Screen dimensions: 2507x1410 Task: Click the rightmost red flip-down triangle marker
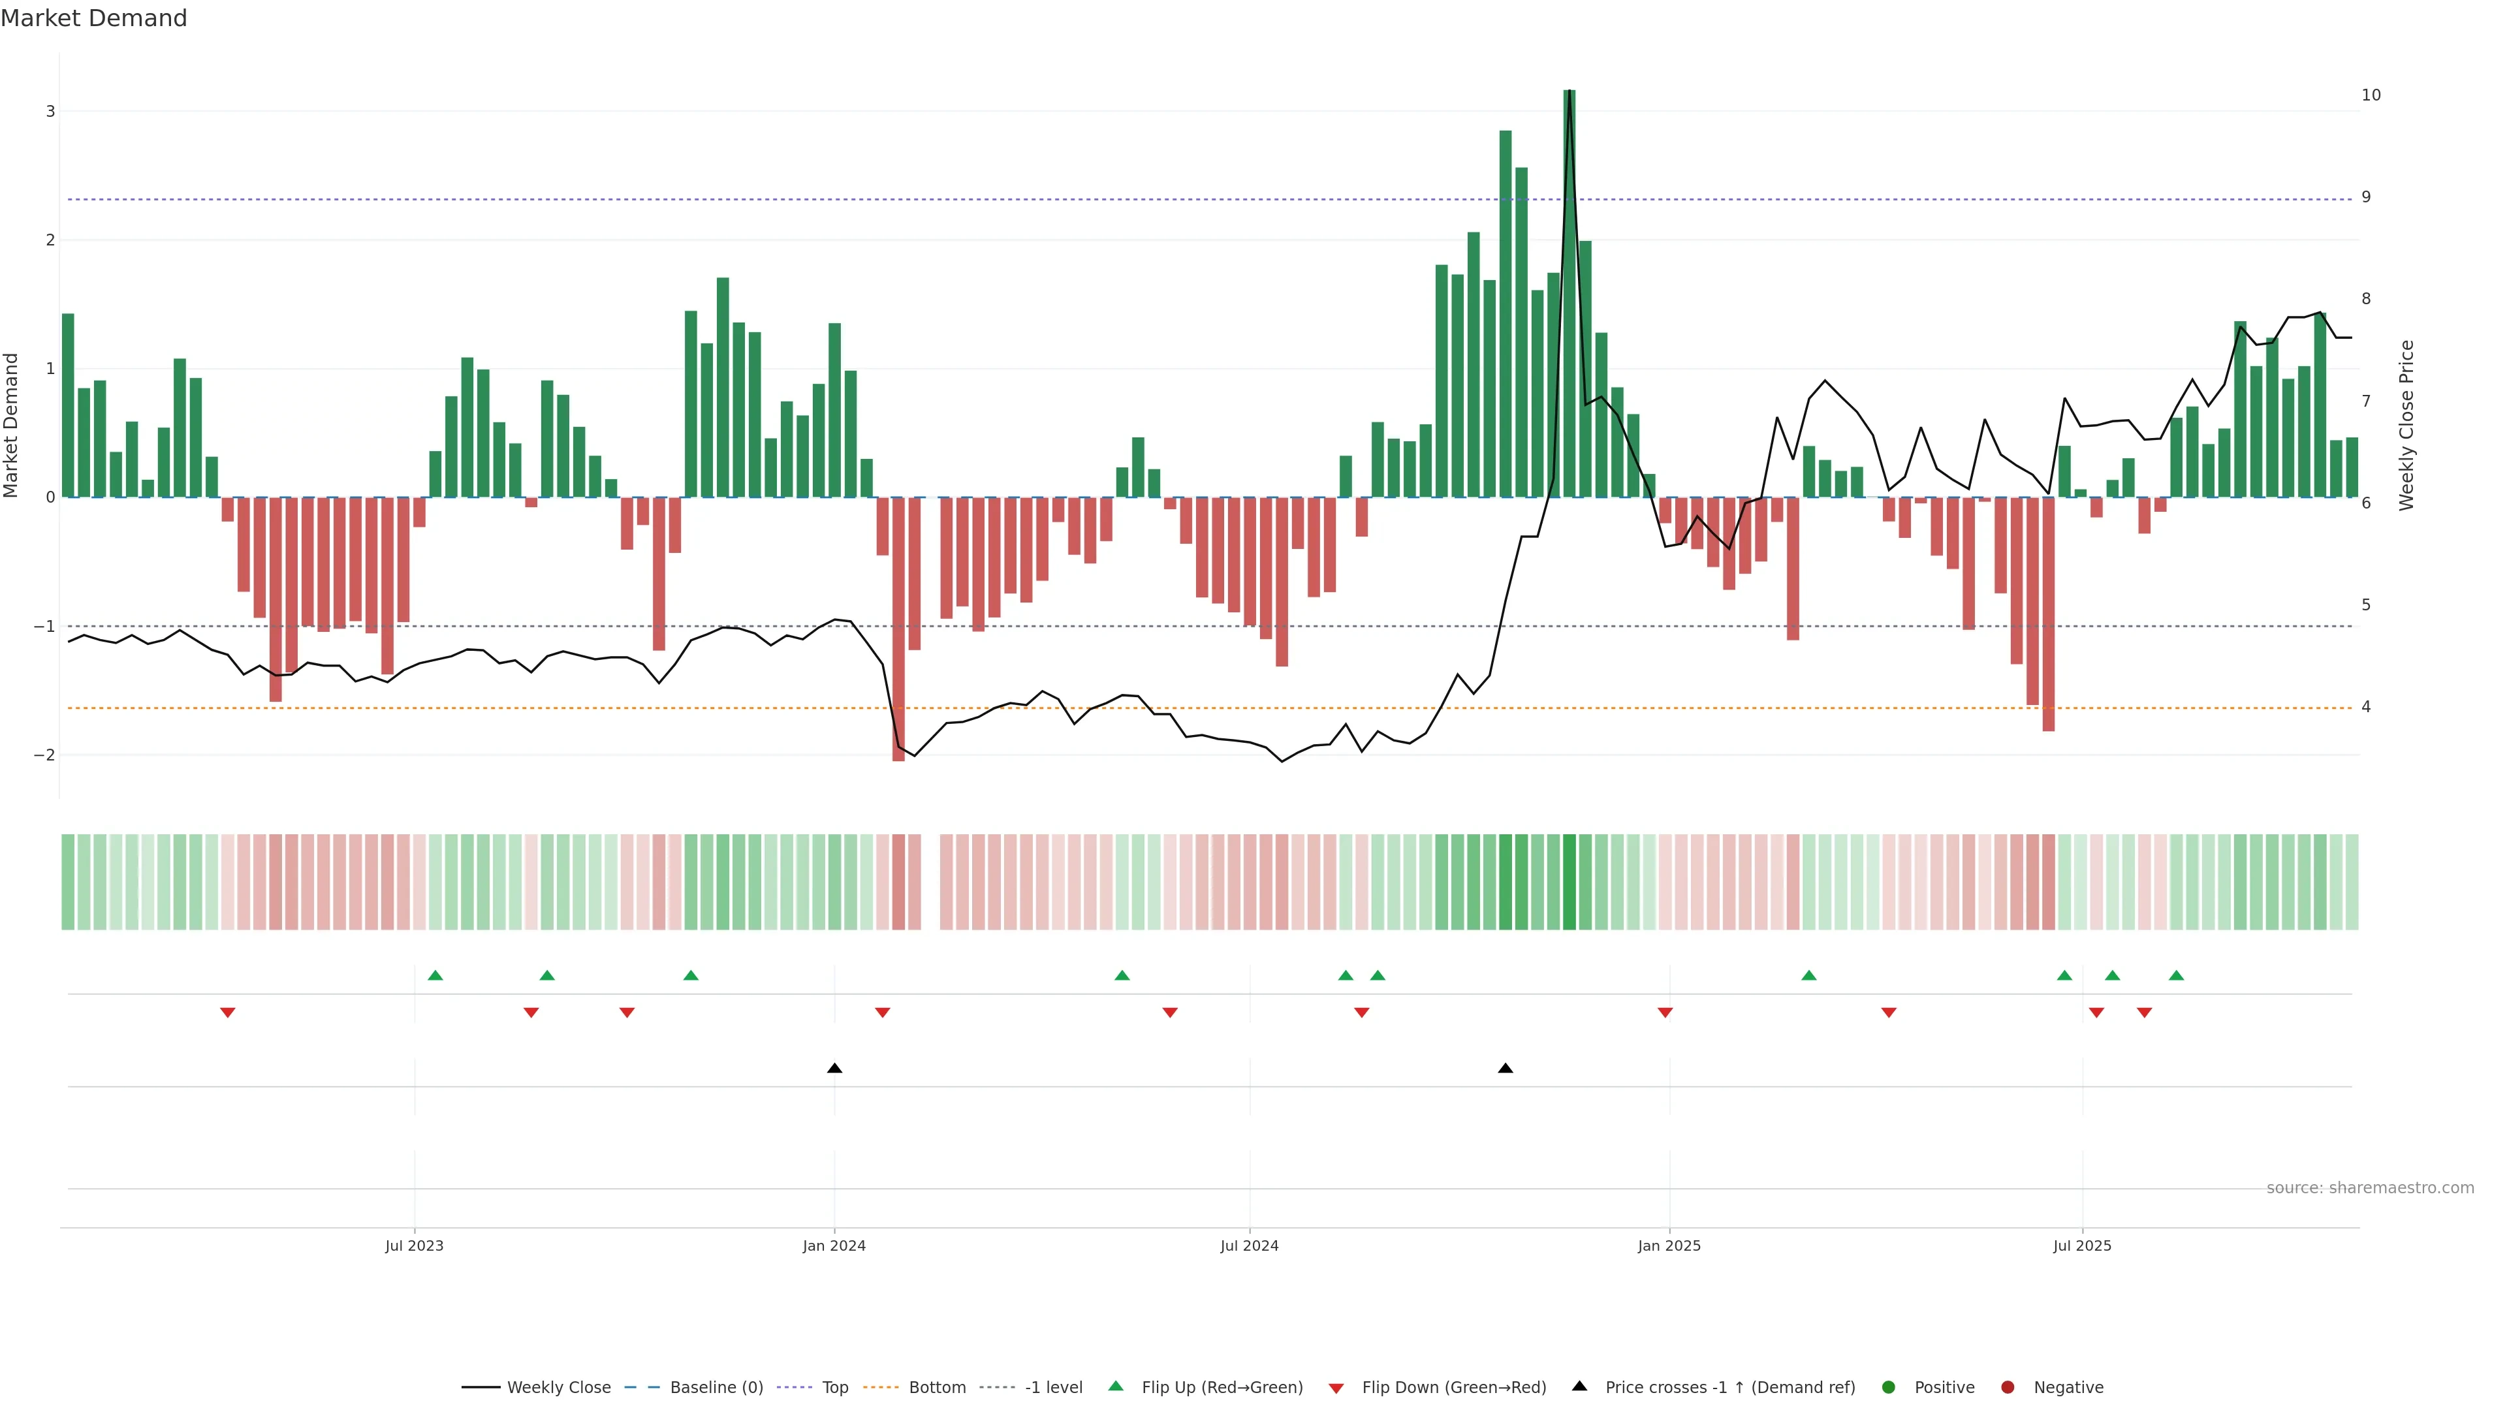(x=2144, y=1013)
